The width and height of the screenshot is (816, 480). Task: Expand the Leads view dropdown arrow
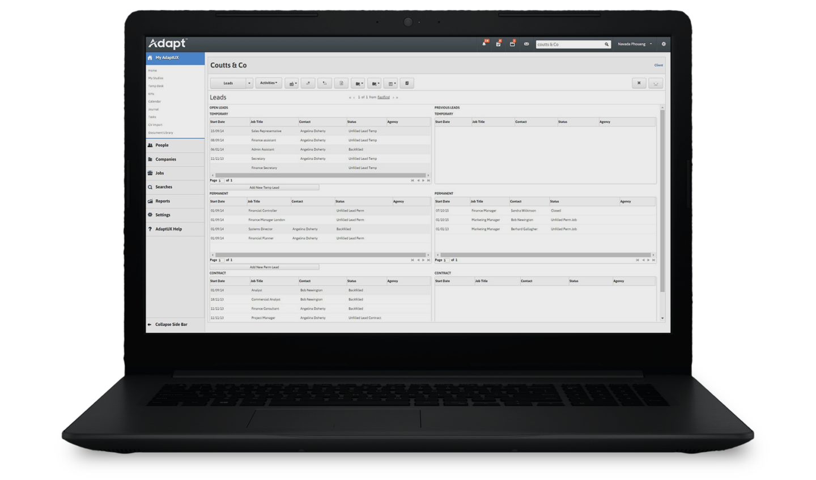tap(249, 83)
